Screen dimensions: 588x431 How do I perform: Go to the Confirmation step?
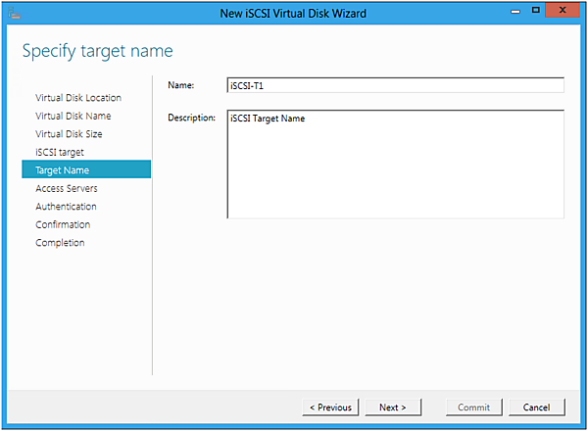63,224
